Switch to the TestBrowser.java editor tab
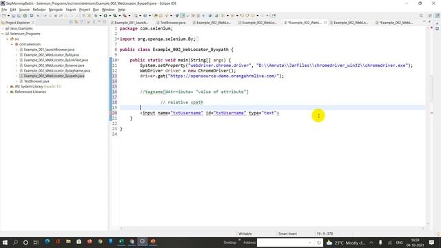The image size is (441, 248). click(x=170, y=23)
